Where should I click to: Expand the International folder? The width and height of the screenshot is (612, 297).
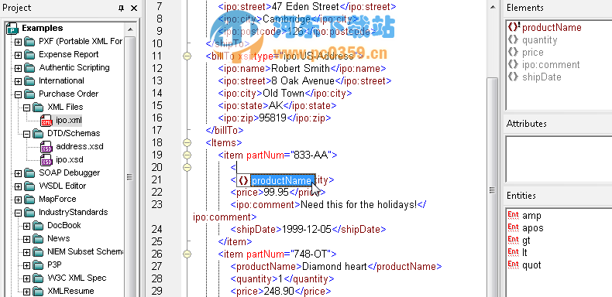coord(18,81)
